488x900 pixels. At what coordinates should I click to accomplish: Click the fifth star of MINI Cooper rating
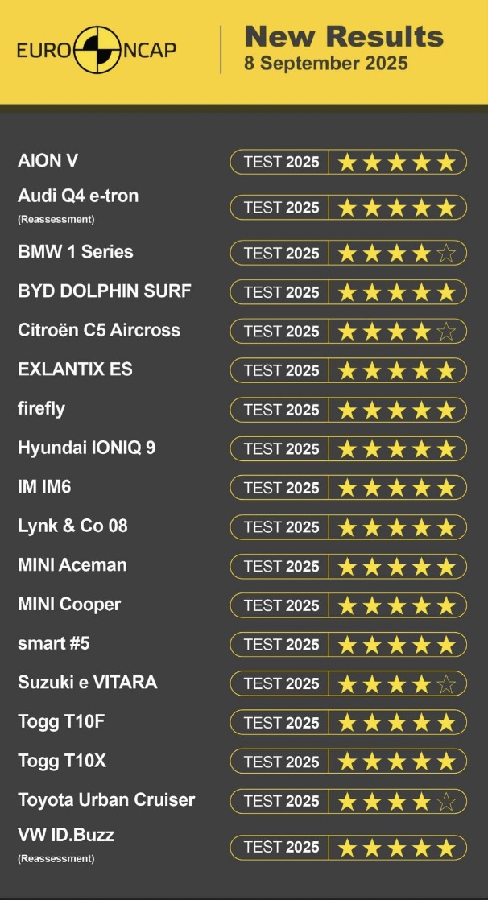(445, 605)
